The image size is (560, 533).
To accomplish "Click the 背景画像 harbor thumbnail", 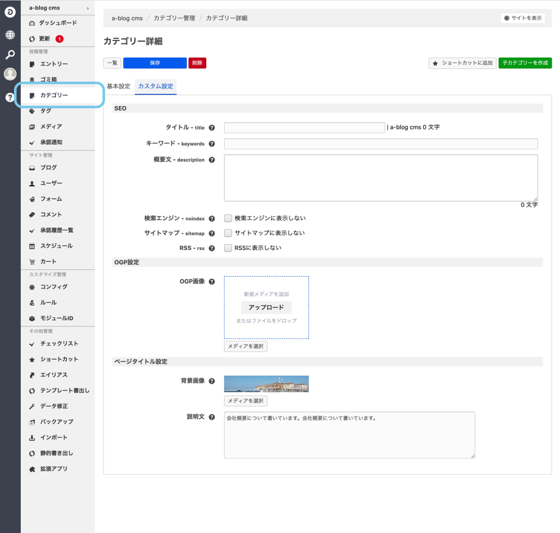I will coord(266,384).
